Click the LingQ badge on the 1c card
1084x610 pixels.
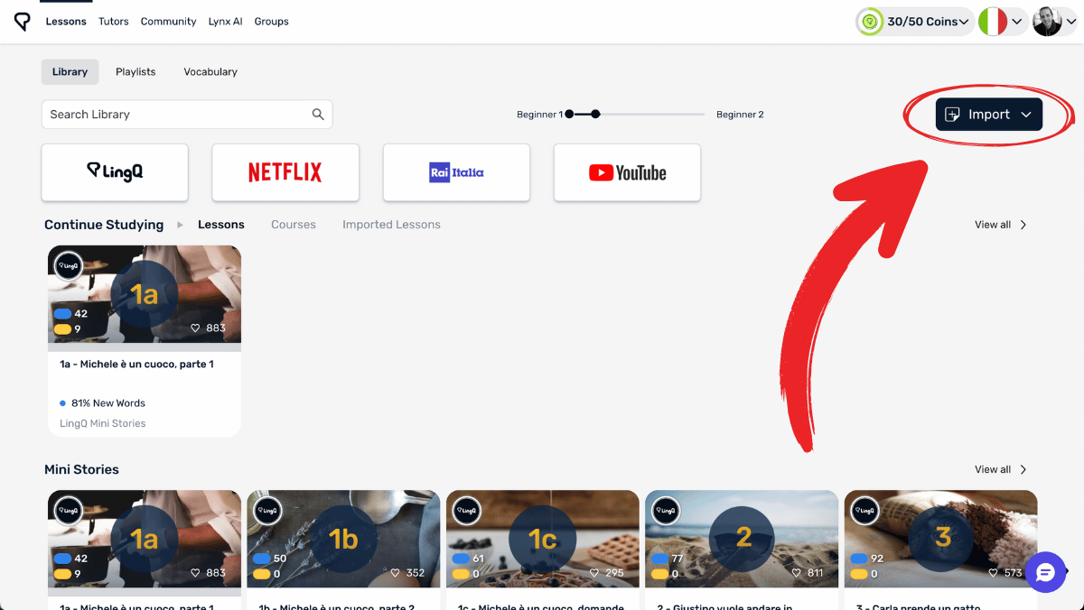(467, 511)
